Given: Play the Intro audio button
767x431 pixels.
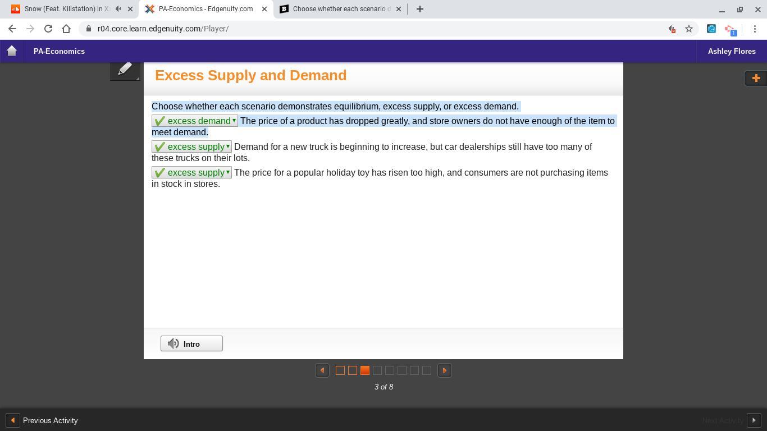Looking at the screenshot, I should tap(191, 344).
